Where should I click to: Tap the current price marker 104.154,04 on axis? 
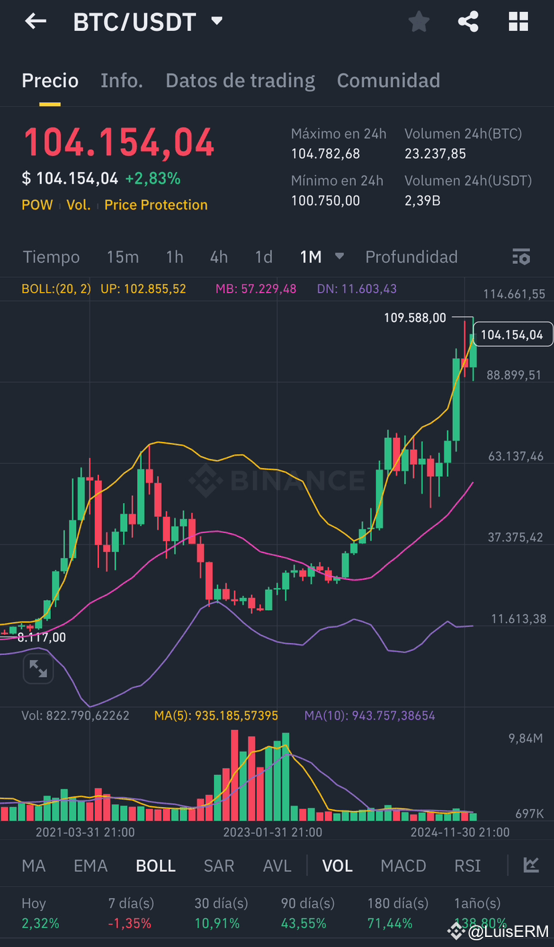512,335
